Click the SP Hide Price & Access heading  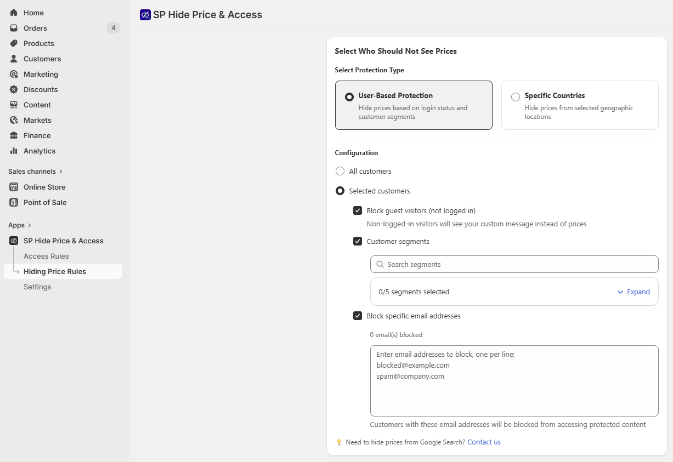coord(207,15)
